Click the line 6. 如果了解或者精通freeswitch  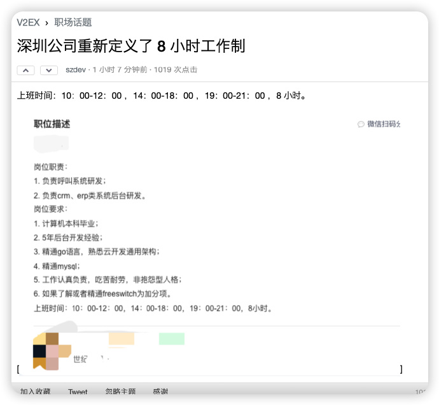pos(102,294)
